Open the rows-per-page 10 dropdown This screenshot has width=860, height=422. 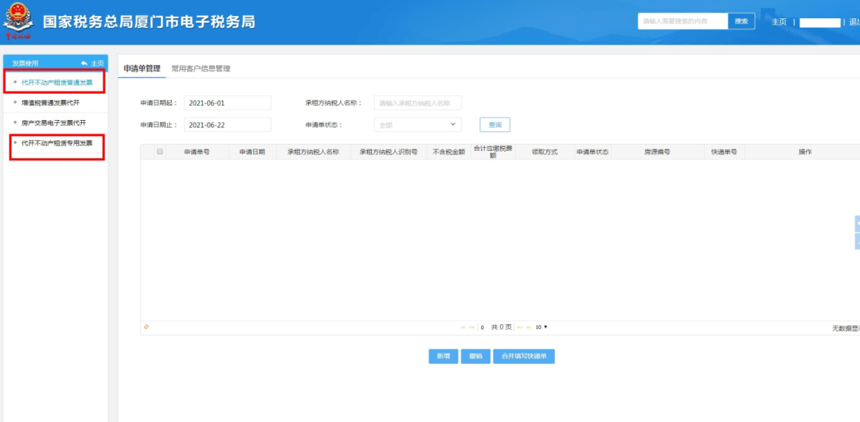pos(541,327)
